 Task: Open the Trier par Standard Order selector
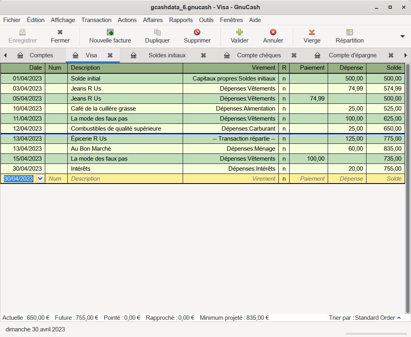pos(365,318)
